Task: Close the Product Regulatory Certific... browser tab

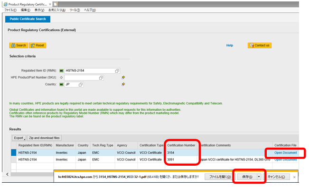Action: click(50, 4)
